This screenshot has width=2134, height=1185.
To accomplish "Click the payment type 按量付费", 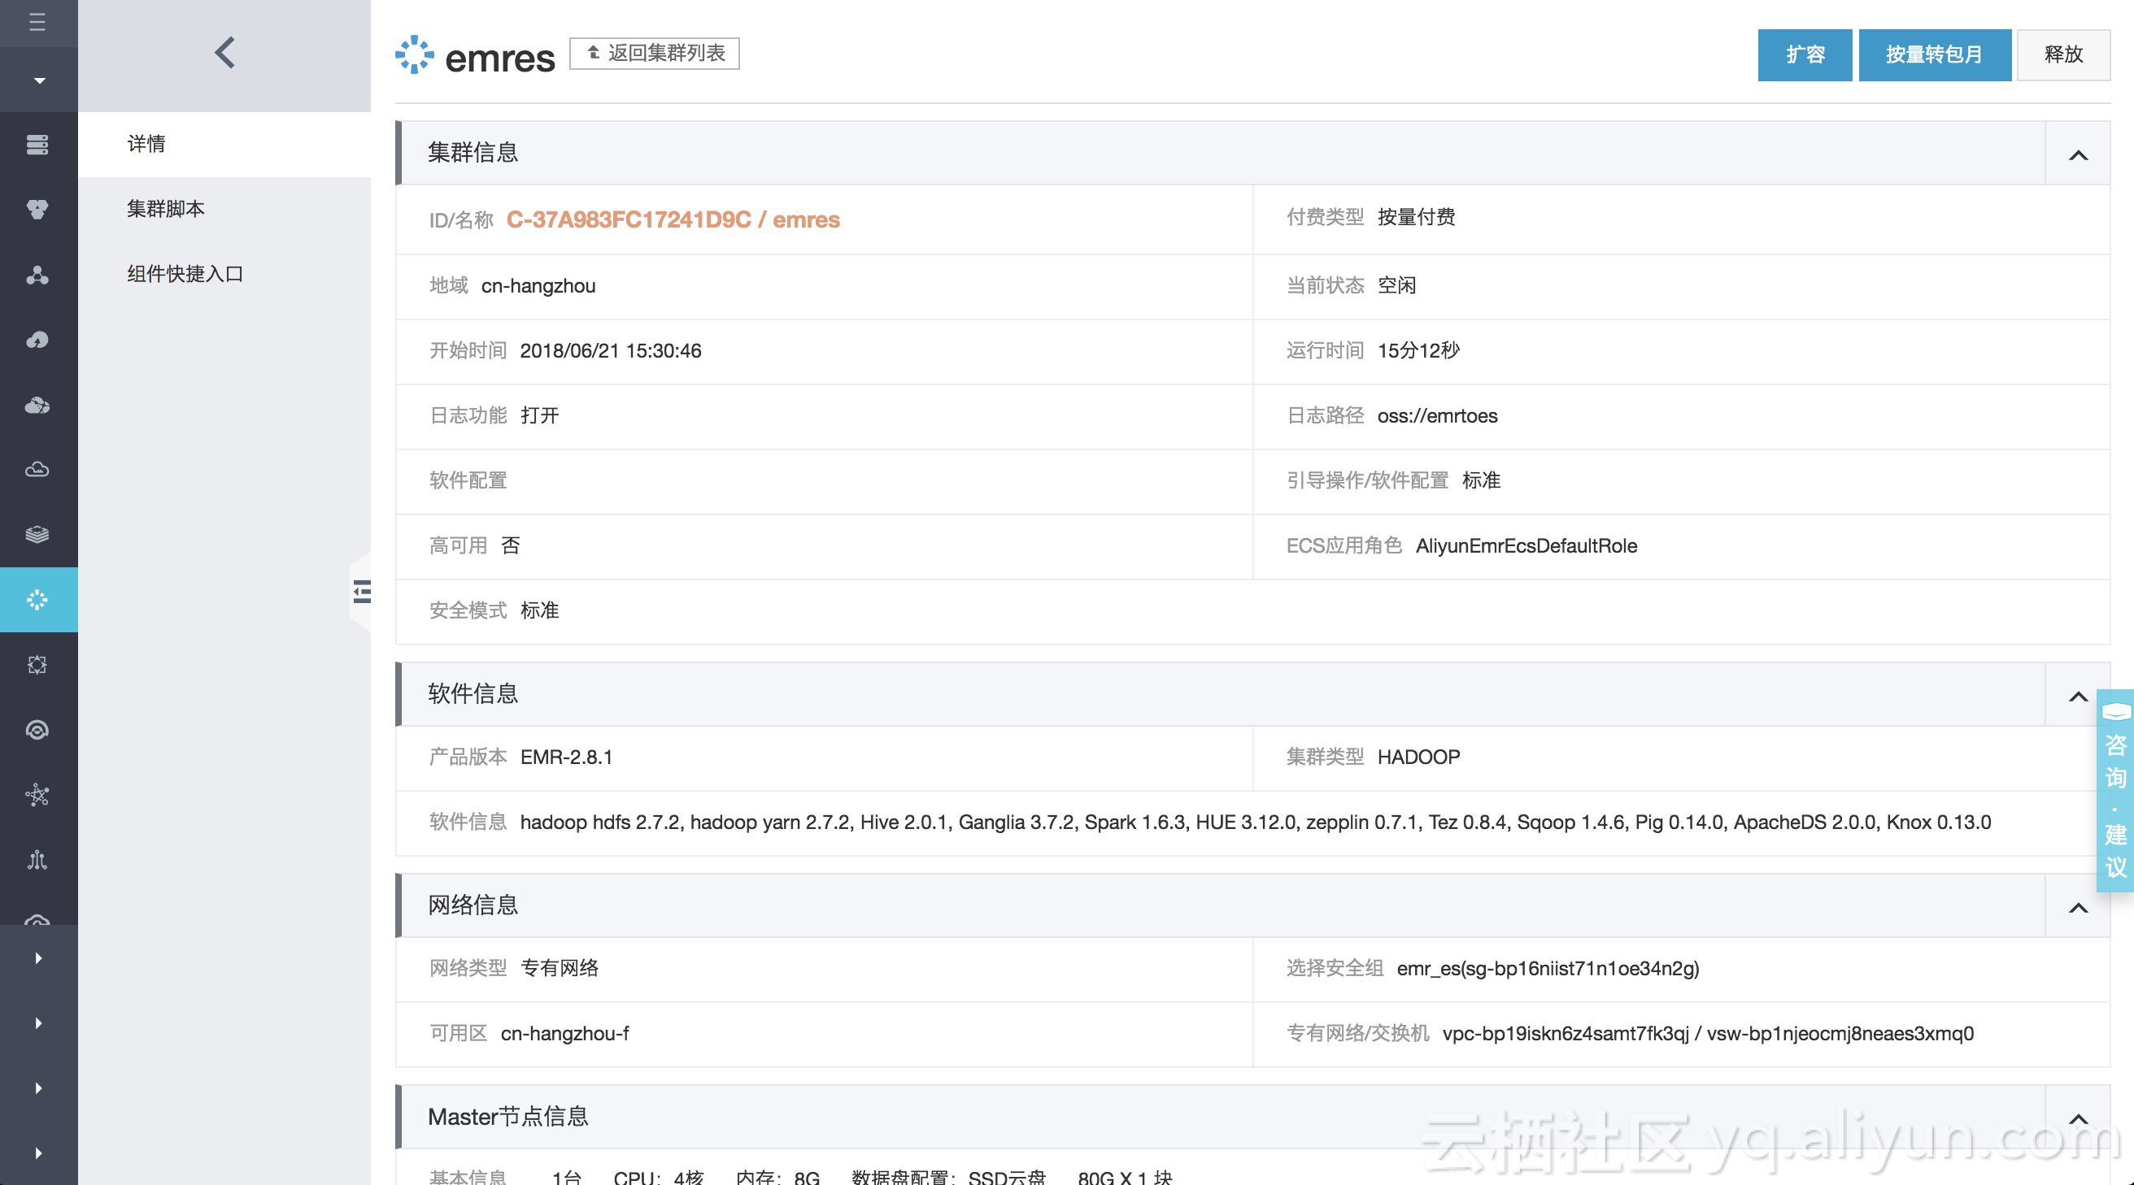I will [x=1416, y=217].
